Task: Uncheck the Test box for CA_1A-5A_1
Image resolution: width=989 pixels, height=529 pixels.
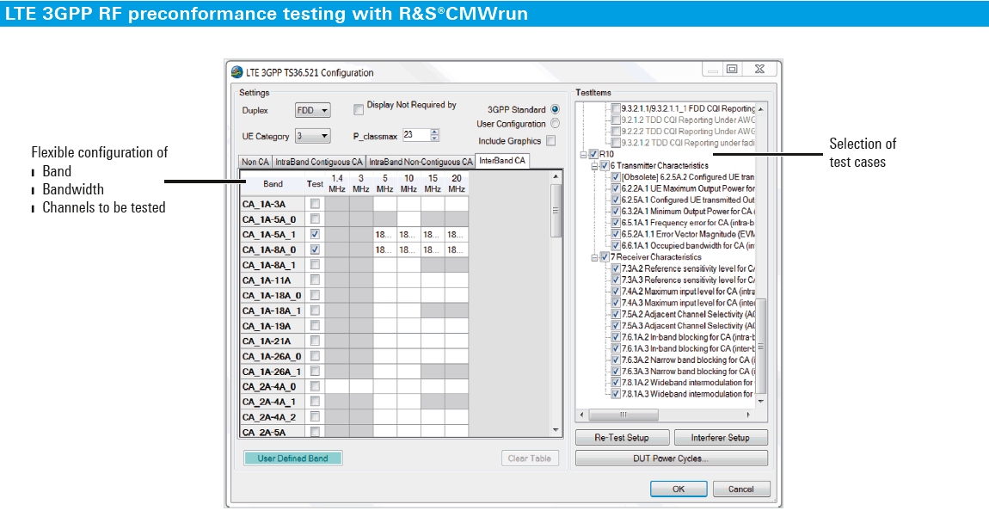Action: pyautogui.click(x=315, y=234)
